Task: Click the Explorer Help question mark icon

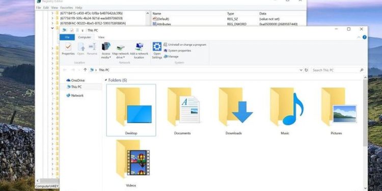Action: [x=365, y=37]
